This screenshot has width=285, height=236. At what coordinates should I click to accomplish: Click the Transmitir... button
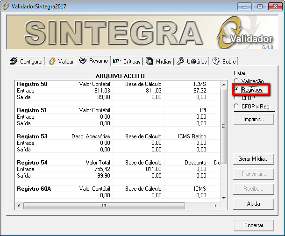[x=254, y=174]
